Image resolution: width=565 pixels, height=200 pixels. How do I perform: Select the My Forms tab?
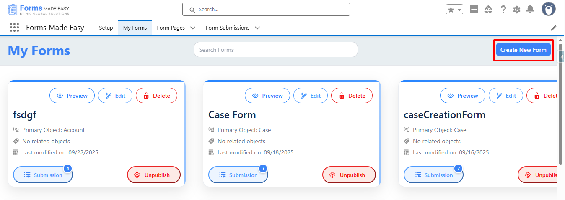coord(135,28)
